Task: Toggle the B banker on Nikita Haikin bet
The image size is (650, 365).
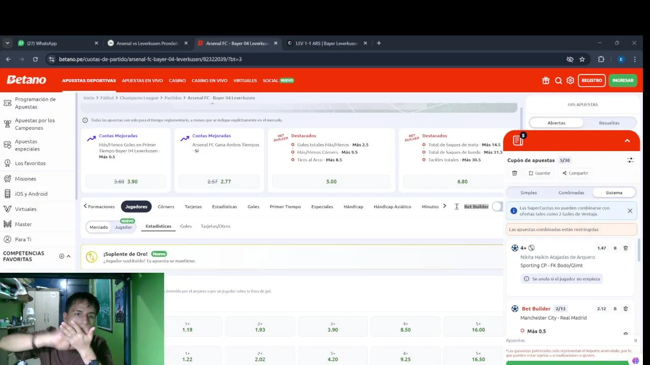Action: click(615, 248)
